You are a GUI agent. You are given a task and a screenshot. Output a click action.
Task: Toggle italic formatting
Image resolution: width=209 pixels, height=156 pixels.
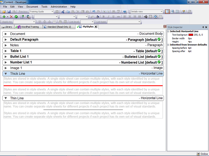pos(108,17)
